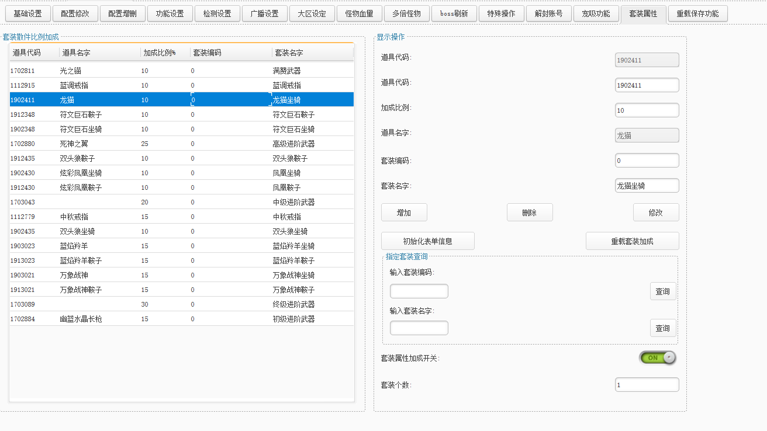Select row with code 1703043
The image size is (767, 431).
[182, 202]
